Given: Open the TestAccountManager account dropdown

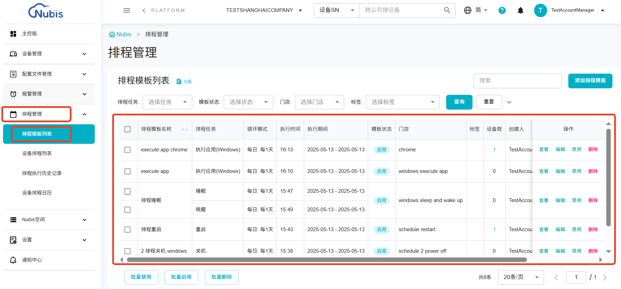Looking at the screenshot, I should point(578,10).
